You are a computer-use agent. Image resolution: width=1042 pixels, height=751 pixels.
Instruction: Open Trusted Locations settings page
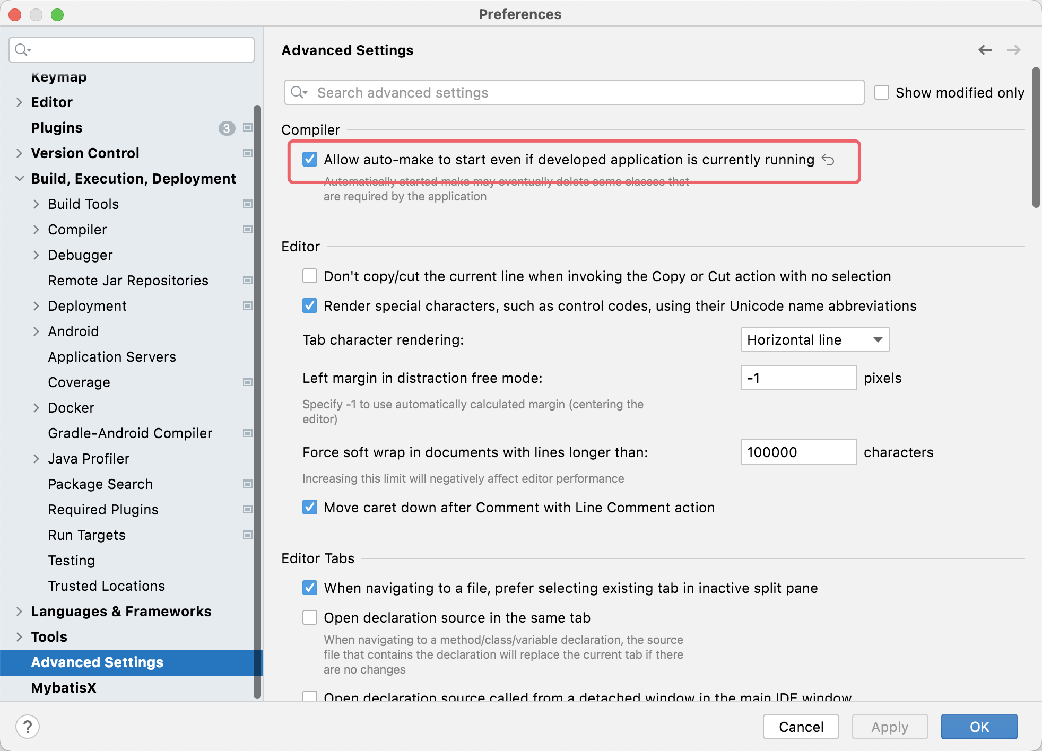(106, 586)
